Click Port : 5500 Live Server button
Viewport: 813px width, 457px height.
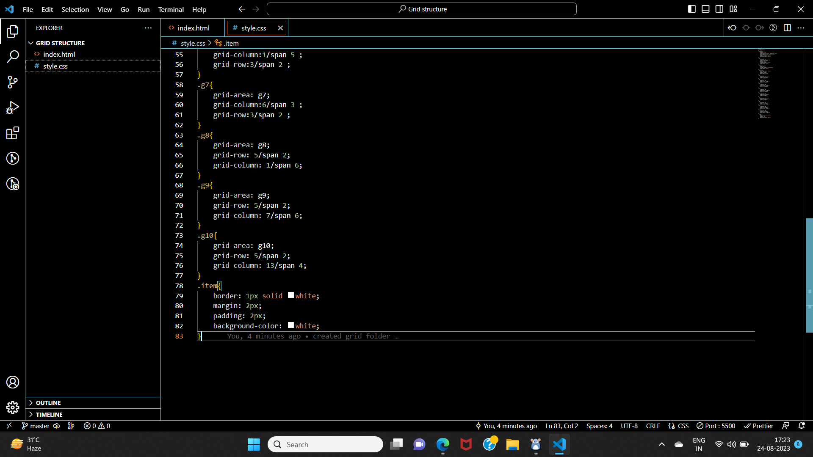click(x=716, y=426)
